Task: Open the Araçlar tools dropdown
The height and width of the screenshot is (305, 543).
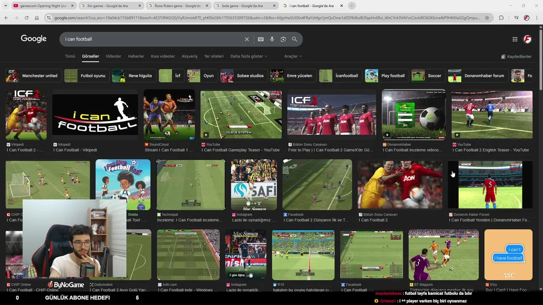Action: 293,56
